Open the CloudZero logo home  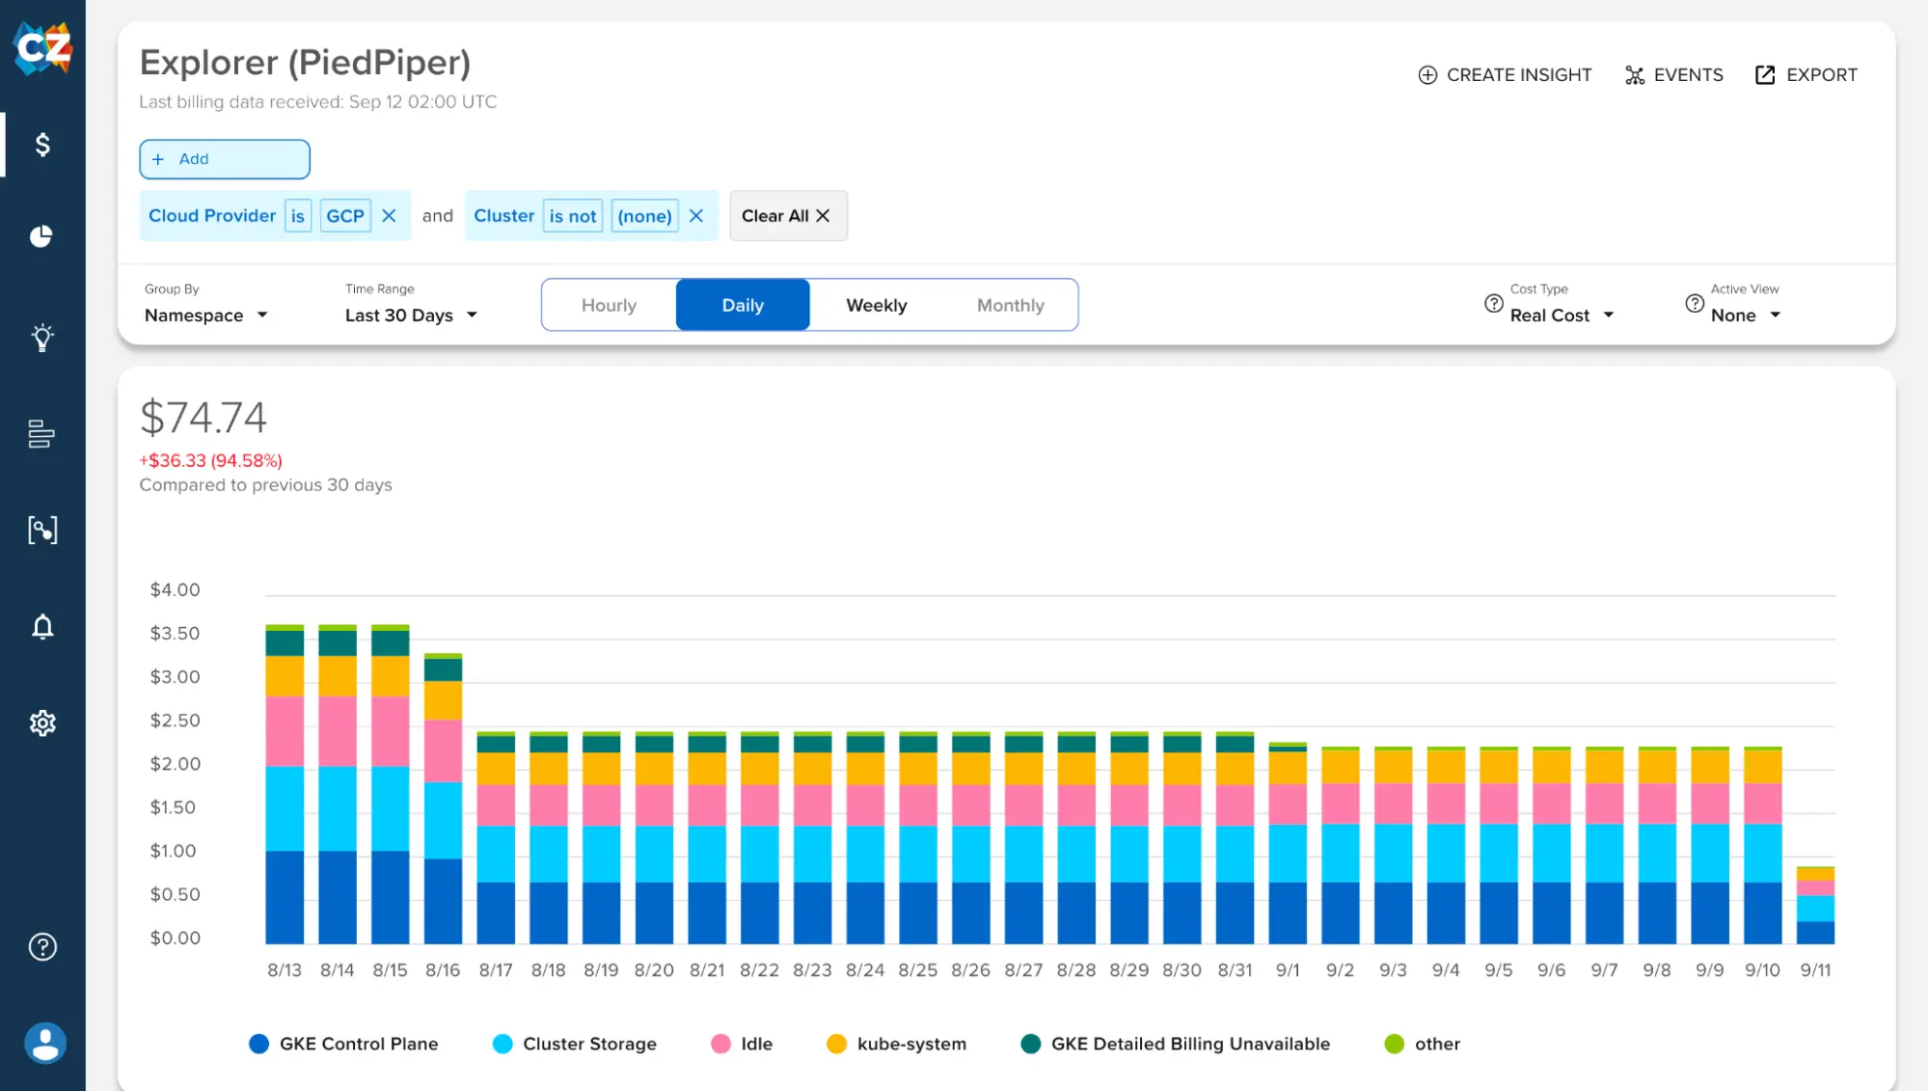43,47
